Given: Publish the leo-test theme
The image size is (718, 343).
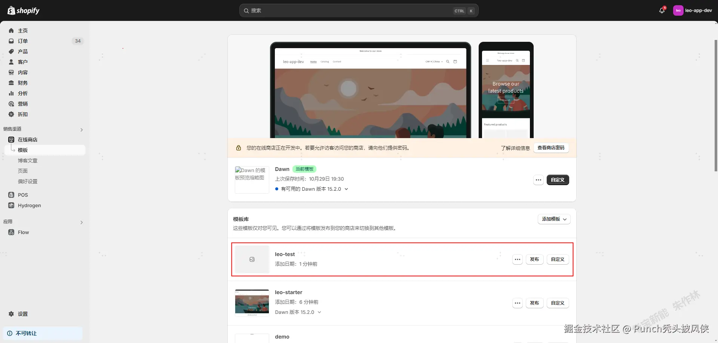Looking at the screenshot, I should pos(534,259).
